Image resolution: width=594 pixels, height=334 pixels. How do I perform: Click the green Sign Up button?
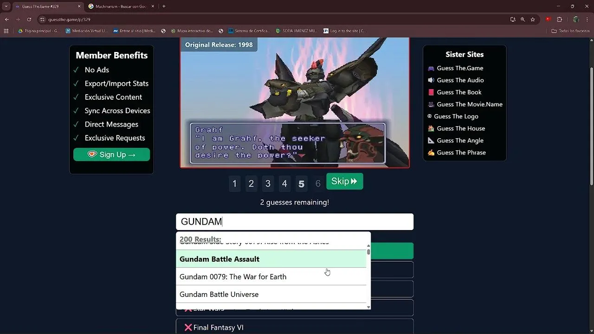111,154
